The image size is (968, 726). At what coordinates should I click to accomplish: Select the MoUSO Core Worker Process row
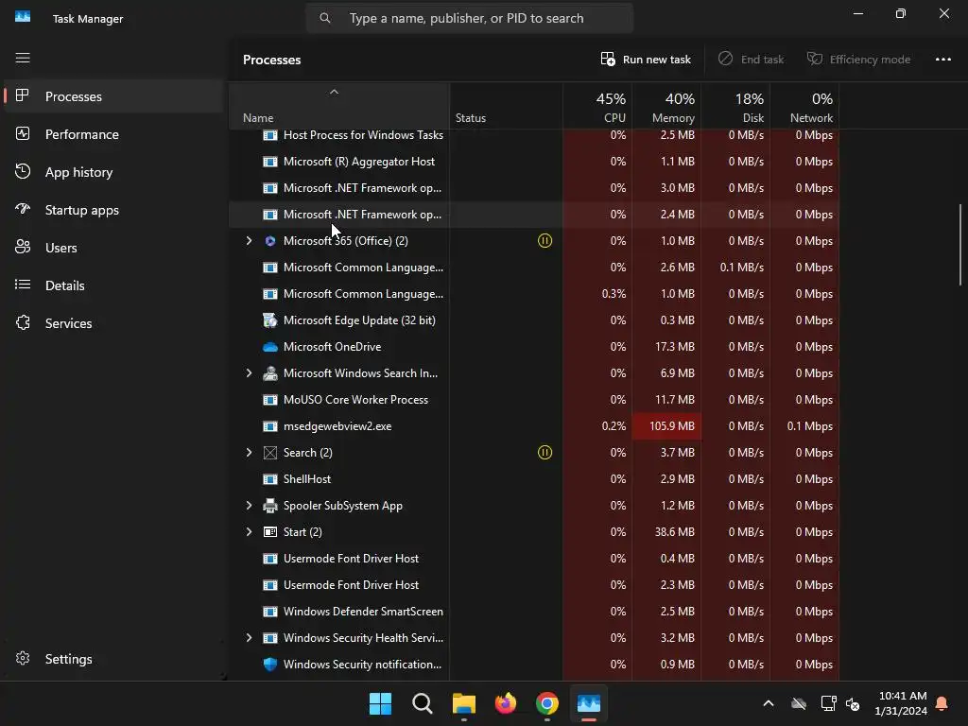pos(533,400)
